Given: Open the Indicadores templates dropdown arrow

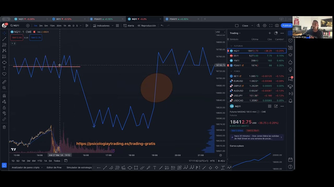Looking at the screenshot, I should tap(112, 26).
